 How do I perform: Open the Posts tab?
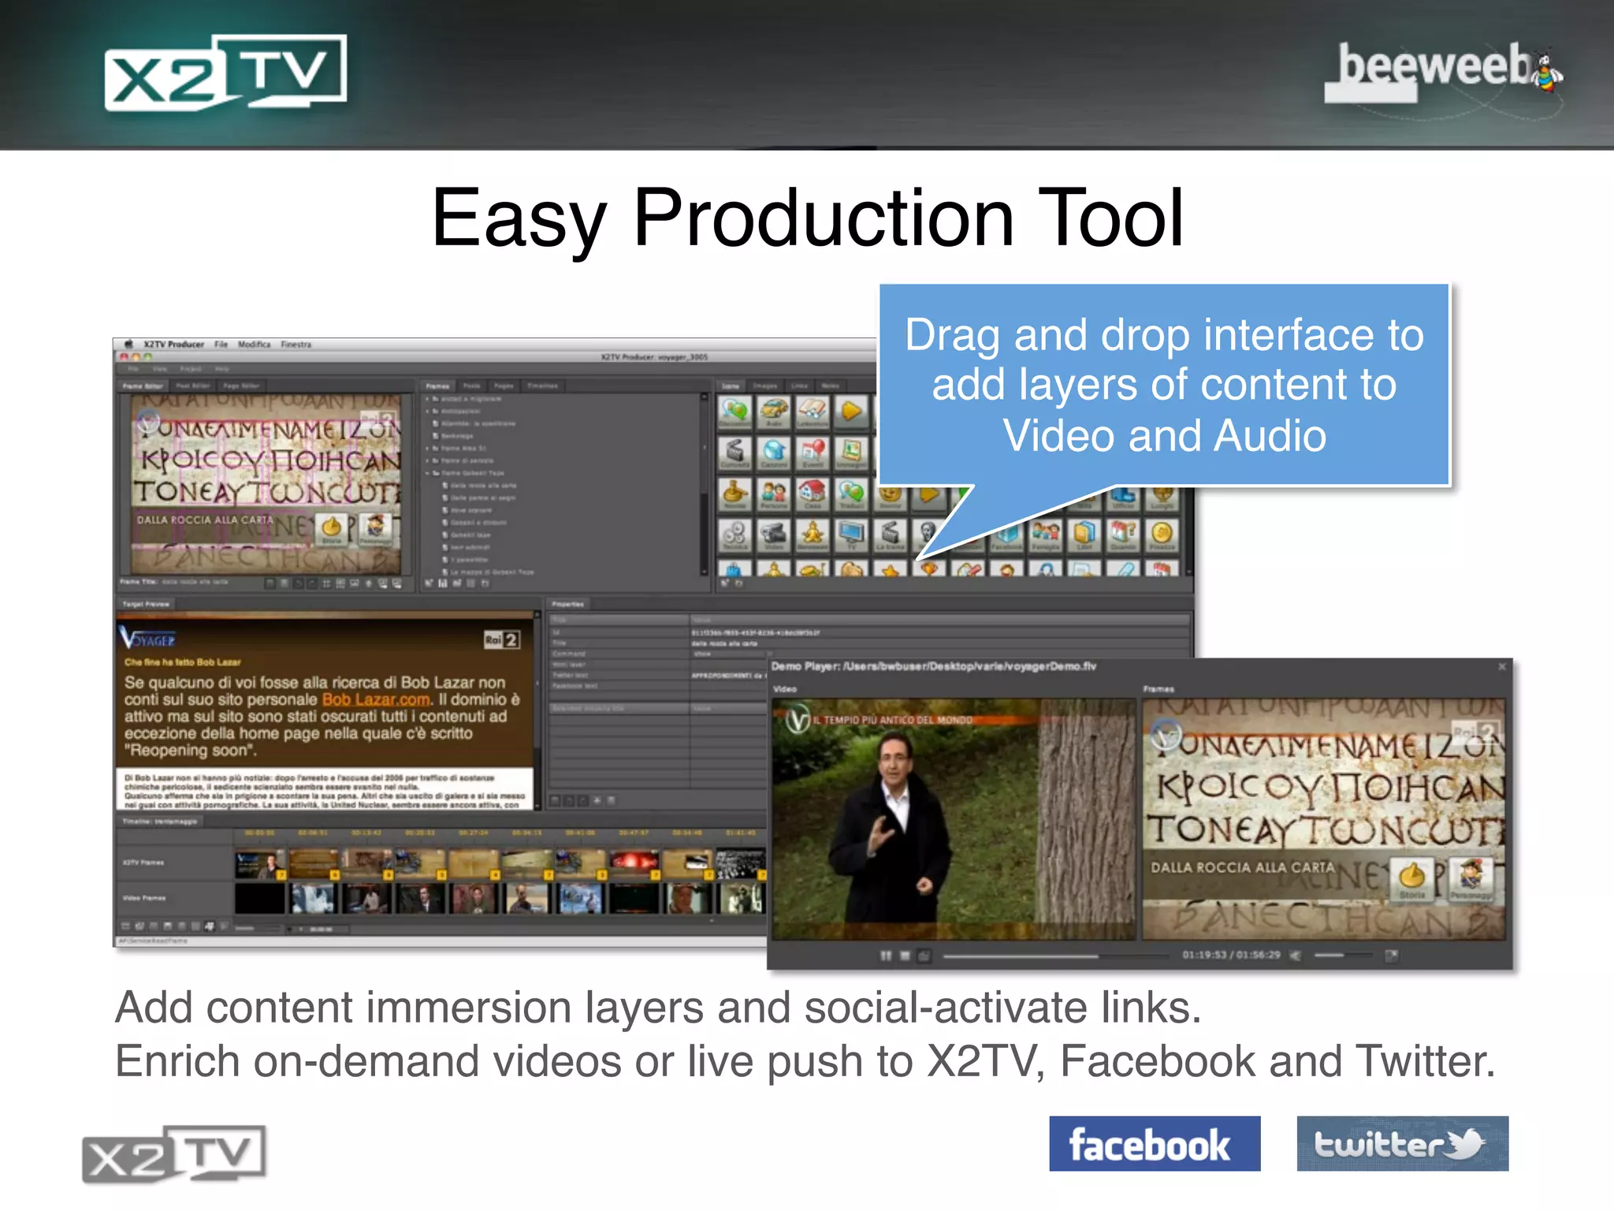[x=472, y=386]
